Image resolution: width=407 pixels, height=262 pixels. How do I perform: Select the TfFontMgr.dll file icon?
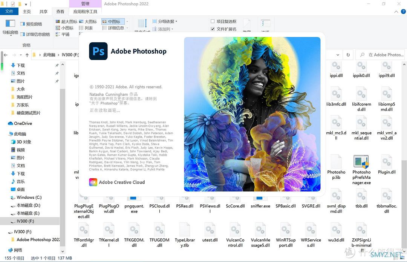(x=84, y=230)
